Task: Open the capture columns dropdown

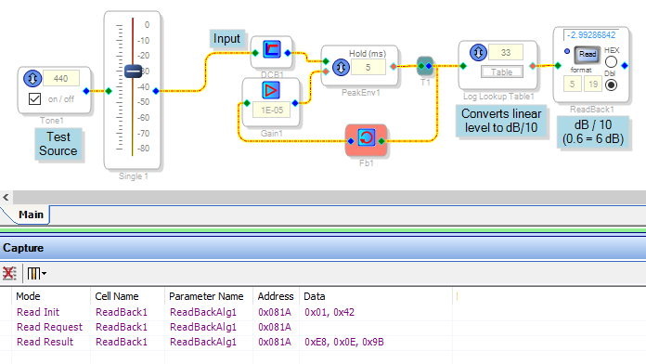Action: tap(36, 273)
